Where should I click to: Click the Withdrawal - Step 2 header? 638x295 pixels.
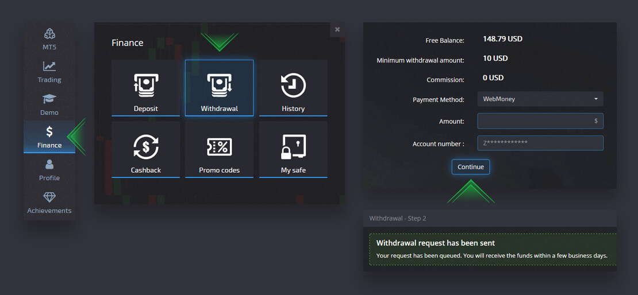[398, 219]
